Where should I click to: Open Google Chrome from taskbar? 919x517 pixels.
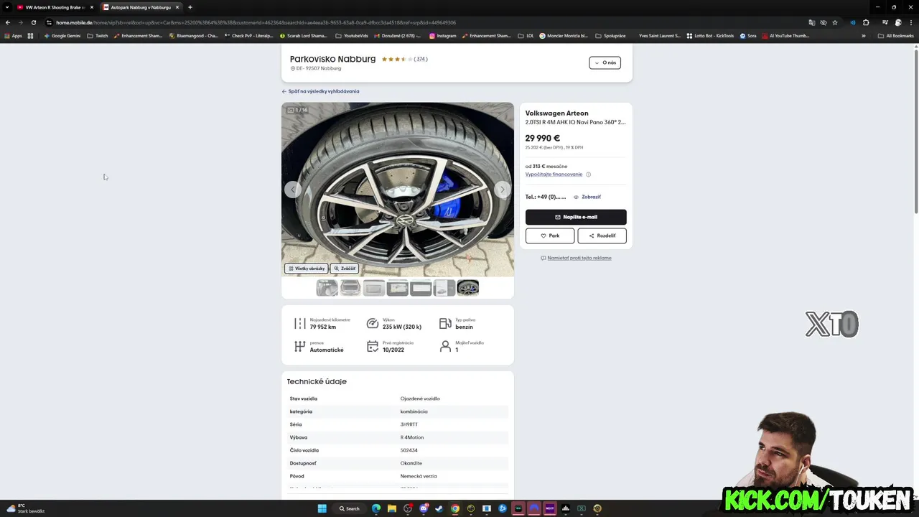tap(455, 508)
